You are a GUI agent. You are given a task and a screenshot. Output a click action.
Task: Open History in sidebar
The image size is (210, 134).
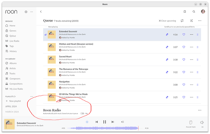click(11, 51)
